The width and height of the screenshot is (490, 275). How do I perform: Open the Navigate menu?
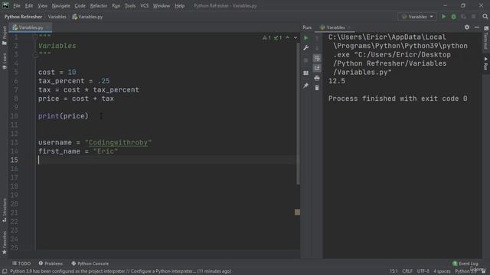pyautogui.click(x=61, y=5)
